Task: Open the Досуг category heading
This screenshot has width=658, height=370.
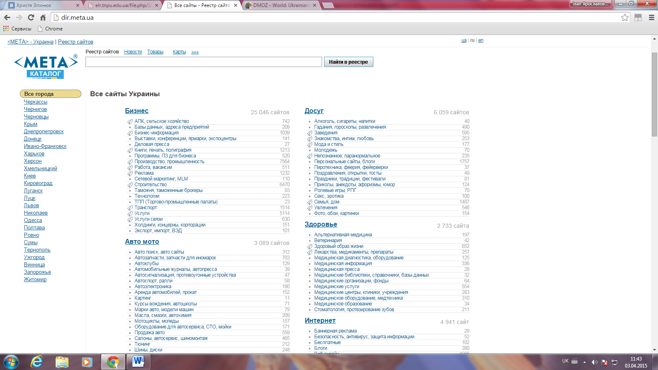Action: pyautogui.click(x=314, y=111)
